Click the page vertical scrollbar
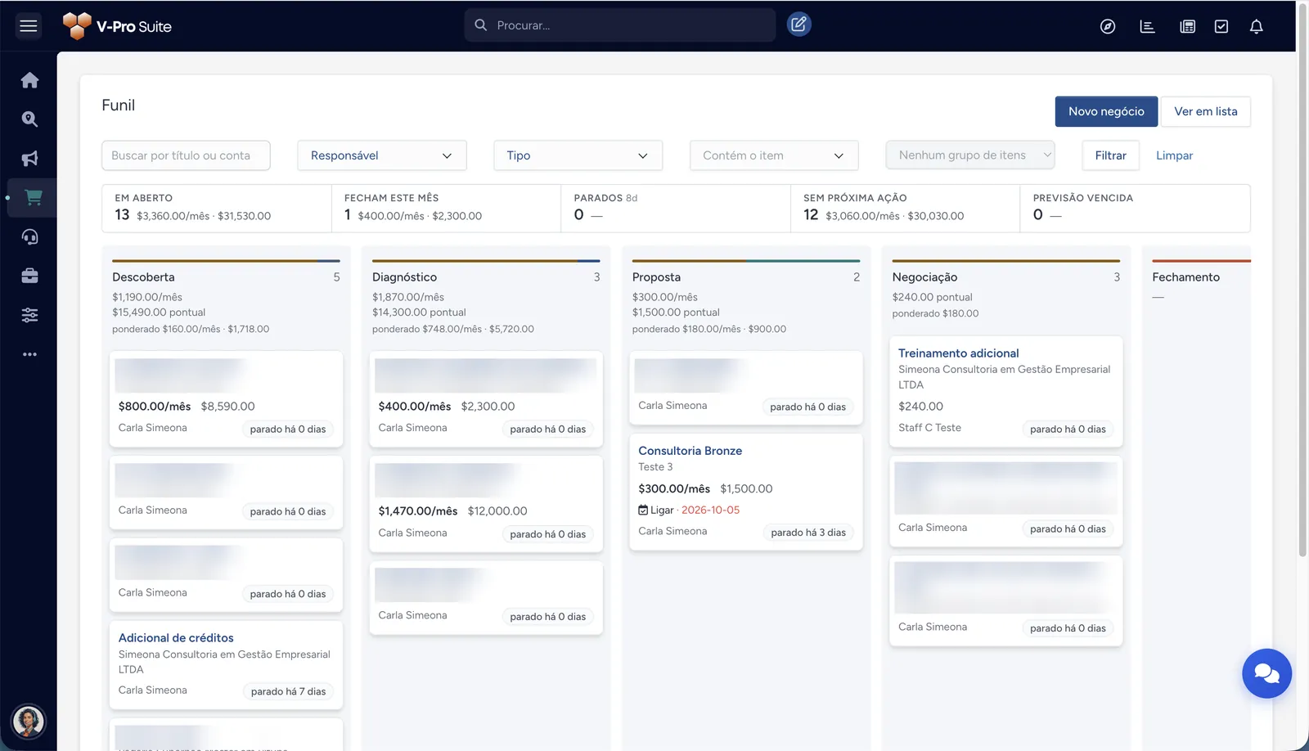Image resolution: width=1309 pixels, height=751 pixels. coord(1302,280)
